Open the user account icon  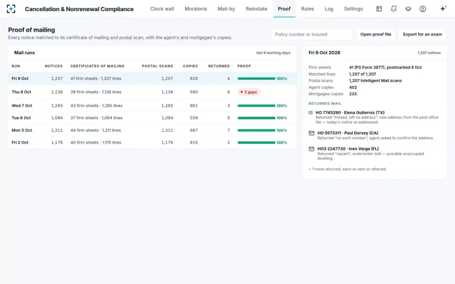[x=423, y=9]
